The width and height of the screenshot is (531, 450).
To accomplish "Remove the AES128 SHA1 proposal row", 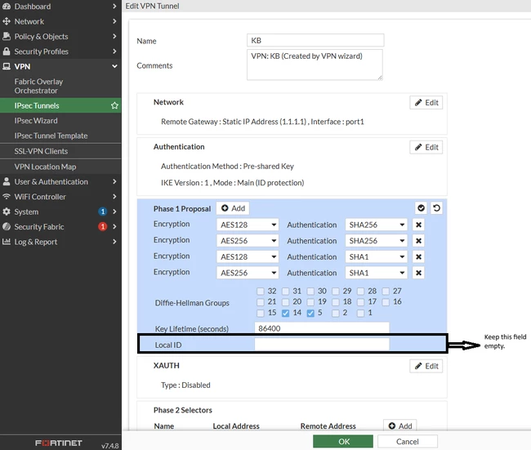I will [x=418, y=256].
